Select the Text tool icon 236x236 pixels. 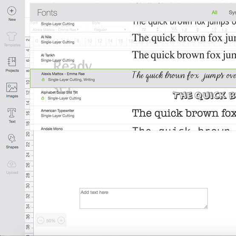[12, 113]
